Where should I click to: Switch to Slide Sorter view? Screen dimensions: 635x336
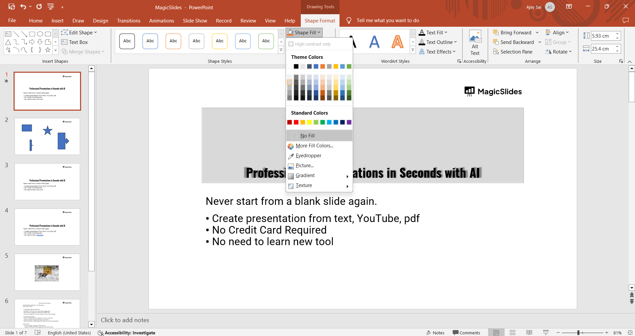click(513, 332)
